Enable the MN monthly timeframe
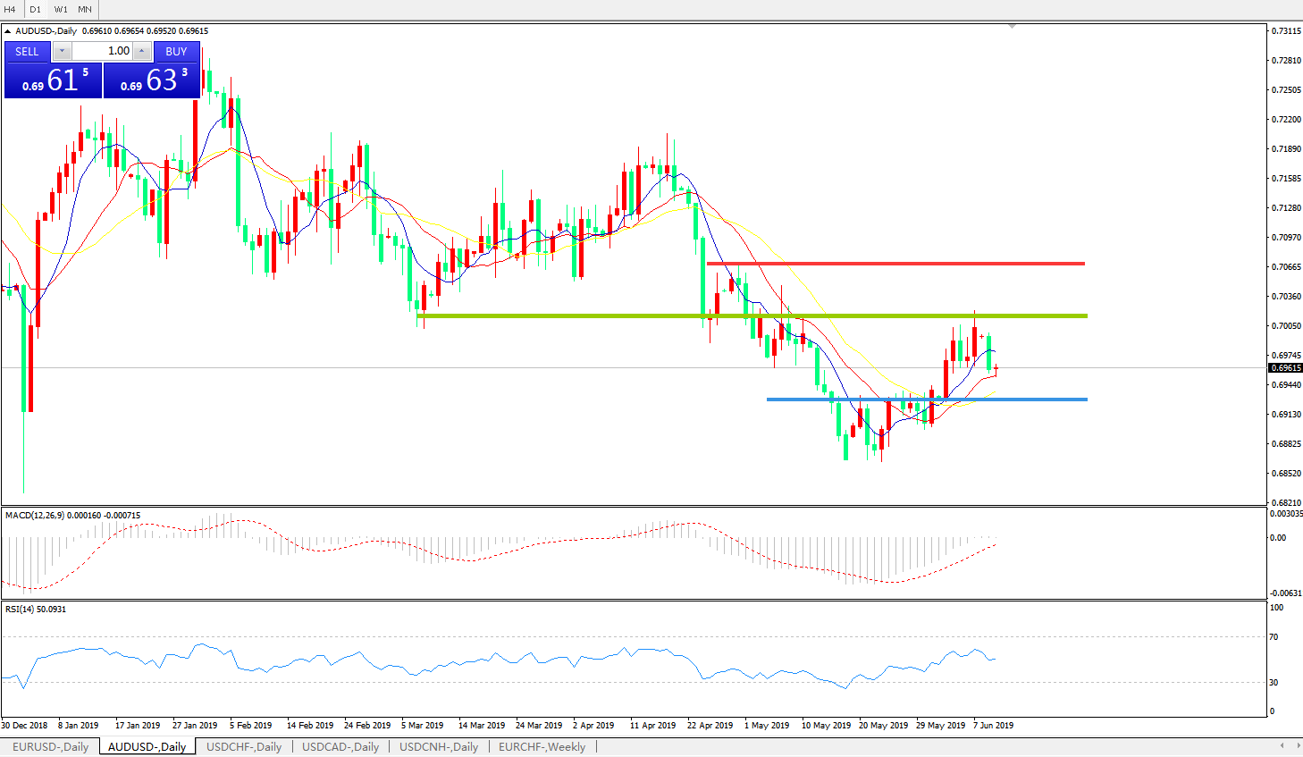Image resolution: width=1303 pixels, height=757 pixels. (x=85, y=9)
